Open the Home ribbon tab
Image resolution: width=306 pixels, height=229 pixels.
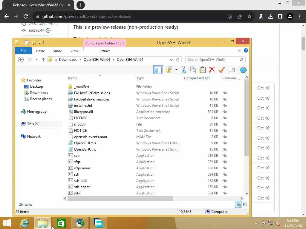(x=40, y=51)
